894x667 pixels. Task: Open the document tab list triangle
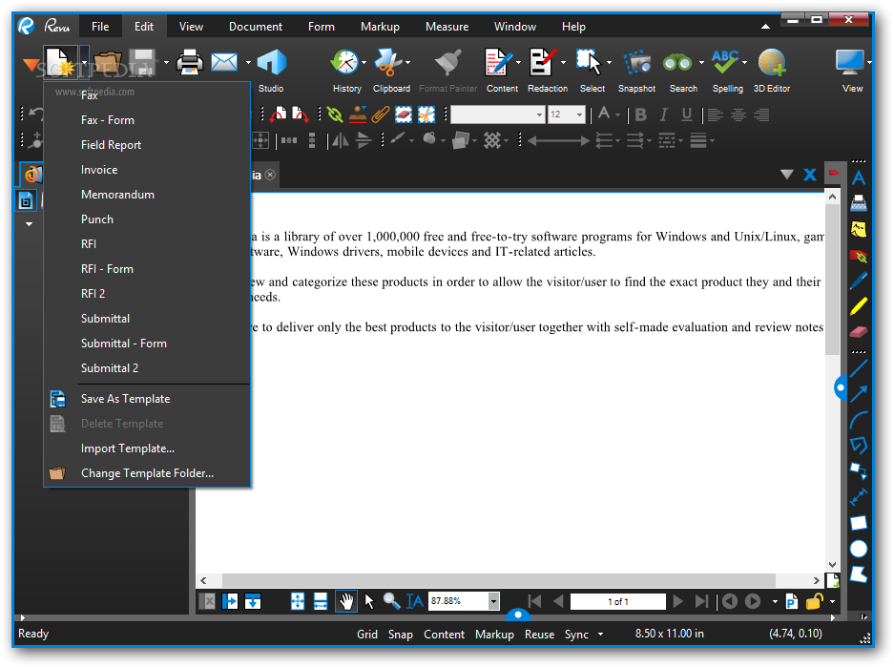click(787, 175)
